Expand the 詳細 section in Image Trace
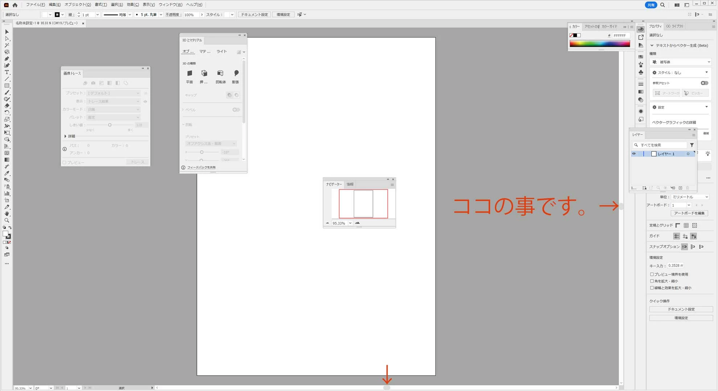 coord(65,136)
